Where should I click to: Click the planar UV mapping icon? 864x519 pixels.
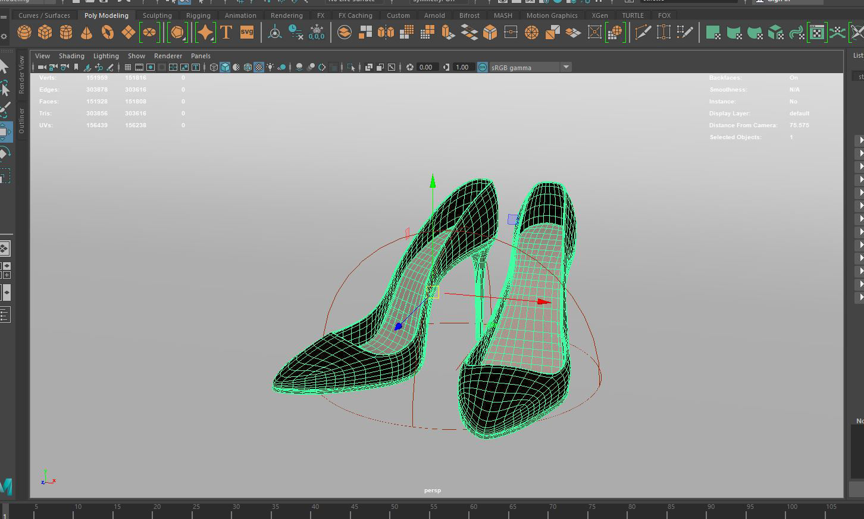pos(713,32)
